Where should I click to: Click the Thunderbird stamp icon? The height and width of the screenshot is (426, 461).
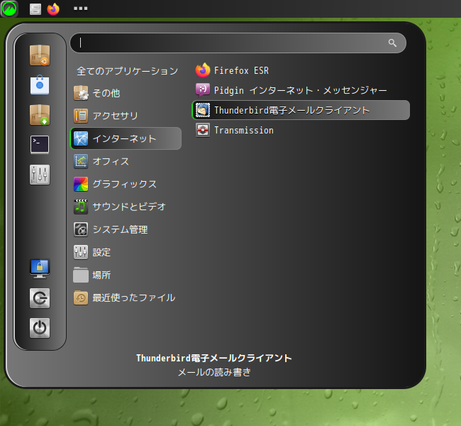point(203,110)
